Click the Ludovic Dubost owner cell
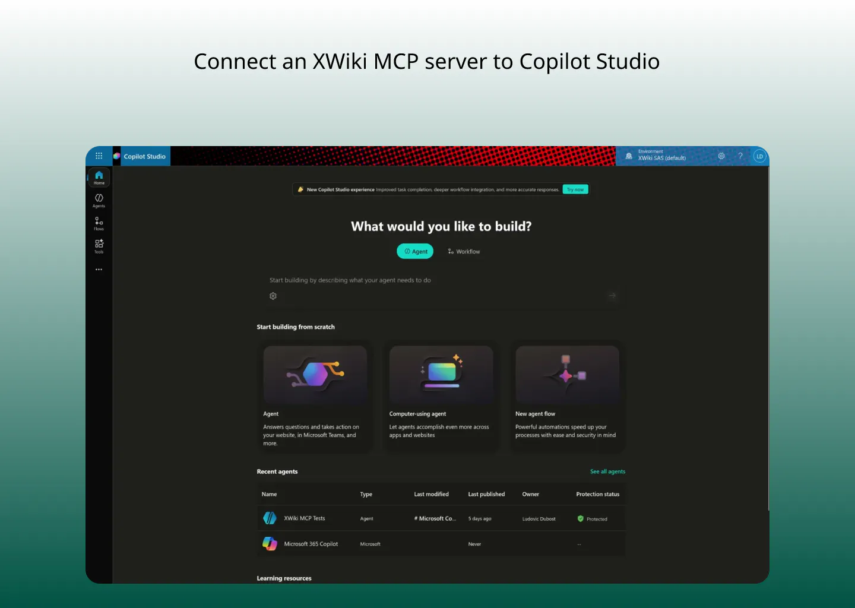855x608 pixels. [x=539, y=519]
